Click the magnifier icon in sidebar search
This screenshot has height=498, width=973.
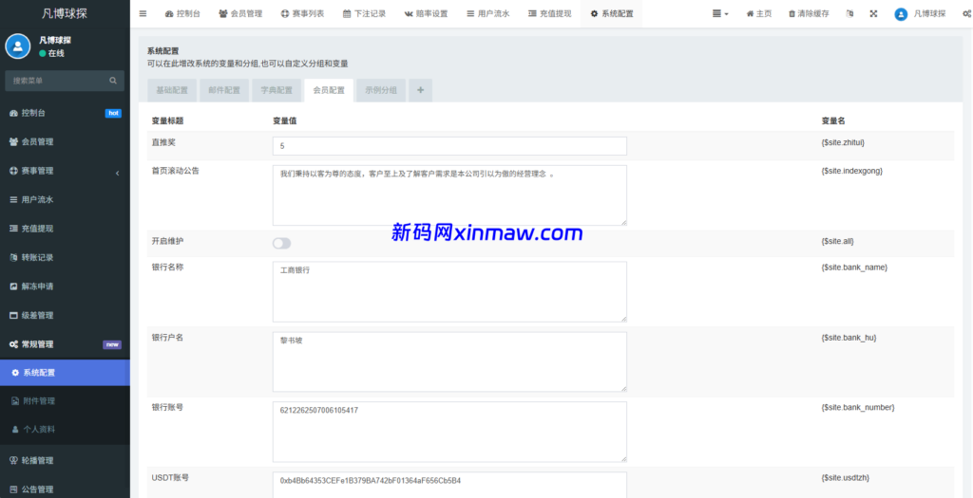[113, 81]
